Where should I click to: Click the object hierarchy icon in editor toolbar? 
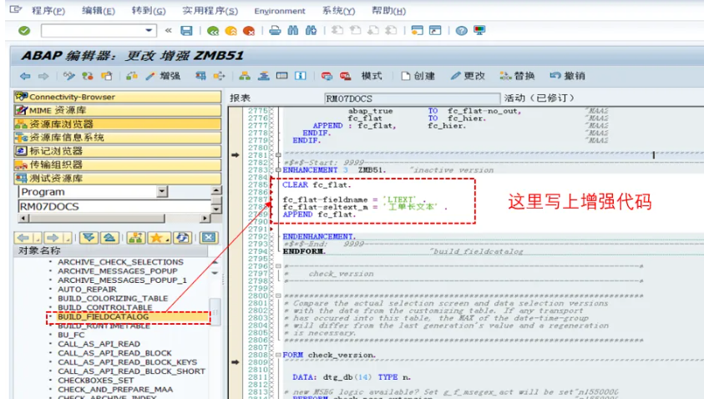tap(245, 76)
